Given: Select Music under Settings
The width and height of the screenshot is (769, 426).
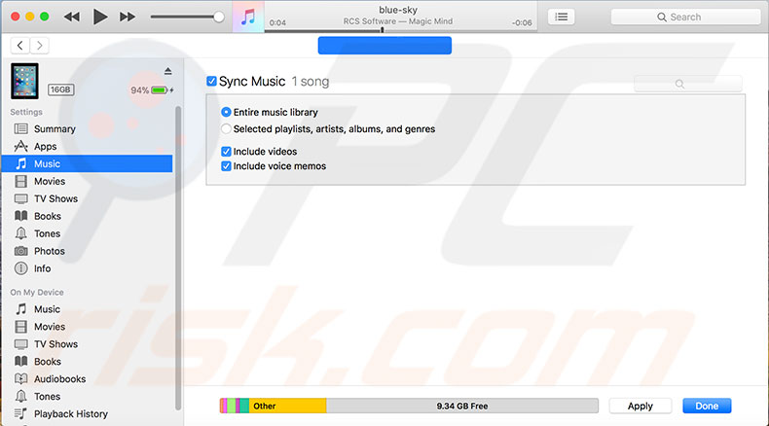Looking at the screenshot, I should (88, 163).
